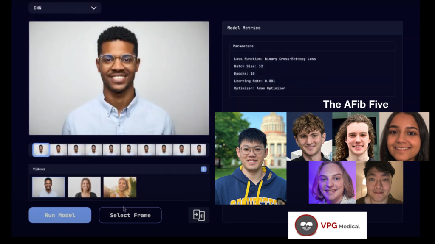Select the first highlighted frame thumbnail

click(x=41, y=150)
